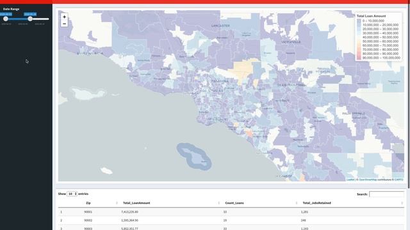The height and width of the screenshot is (230, 410).
Task: Click the Date Range label in sidebar
Action: tap(12, 9)
